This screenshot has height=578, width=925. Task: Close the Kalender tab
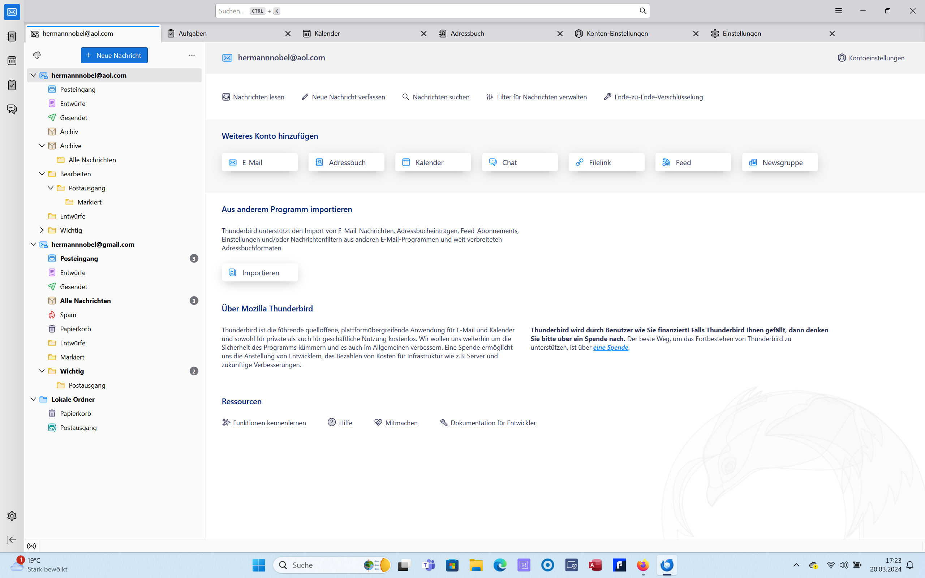point(424,34)
